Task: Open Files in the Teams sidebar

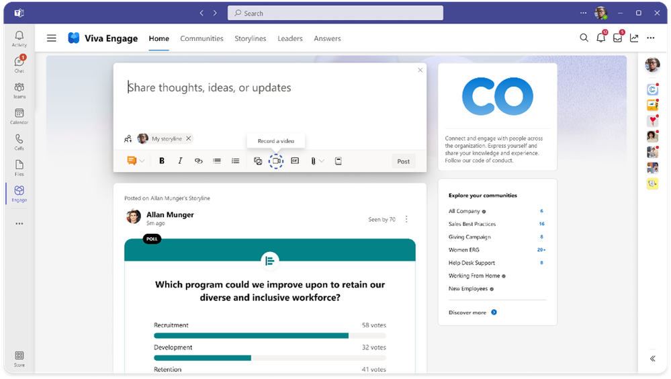Action: [19, 167]
